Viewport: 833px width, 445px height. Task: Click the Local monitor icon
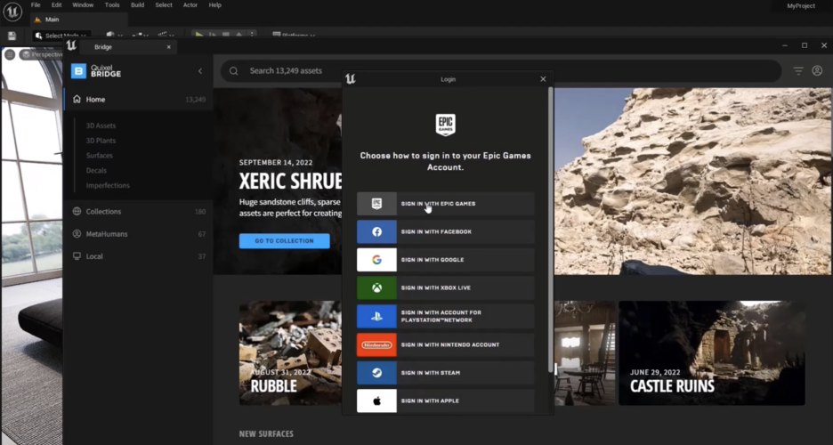(77, 256)
